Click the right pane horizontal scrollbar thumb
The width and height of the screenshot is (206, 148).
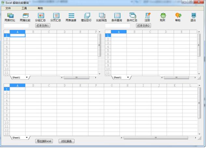pyautogui.click(x=177, y=78)
